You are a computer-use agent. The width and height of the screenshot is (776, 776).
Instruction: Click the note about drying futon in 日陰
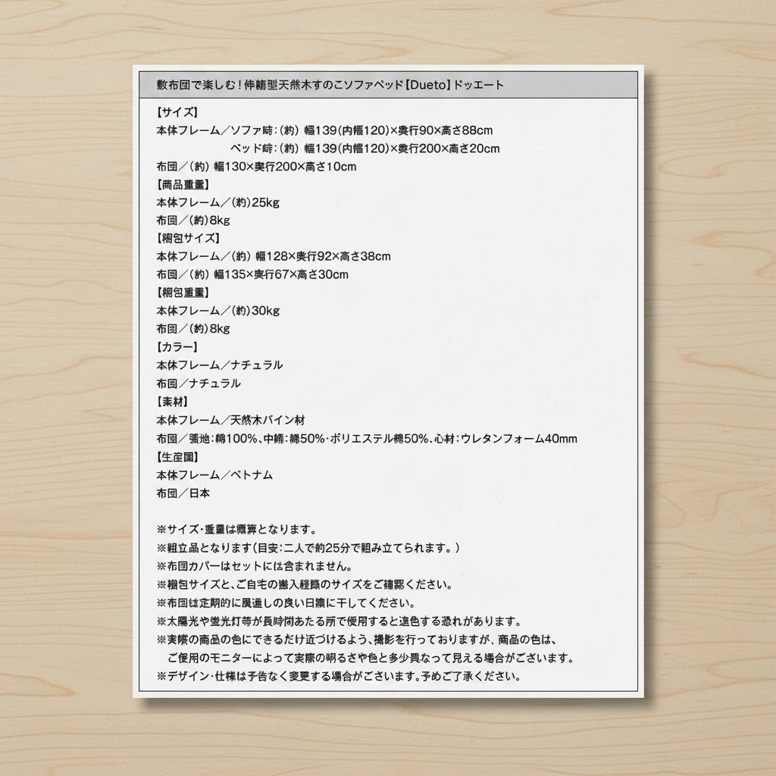[286, 602]
